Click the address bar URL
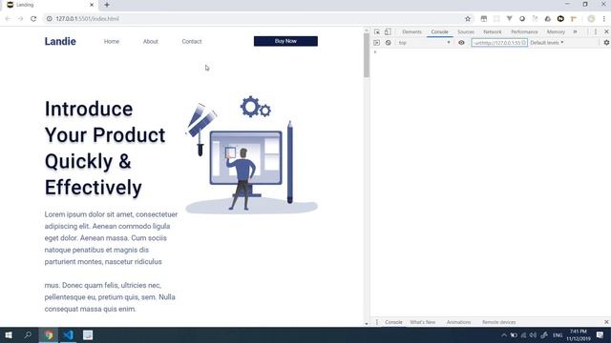611x343 pixels. pos(87,19)
